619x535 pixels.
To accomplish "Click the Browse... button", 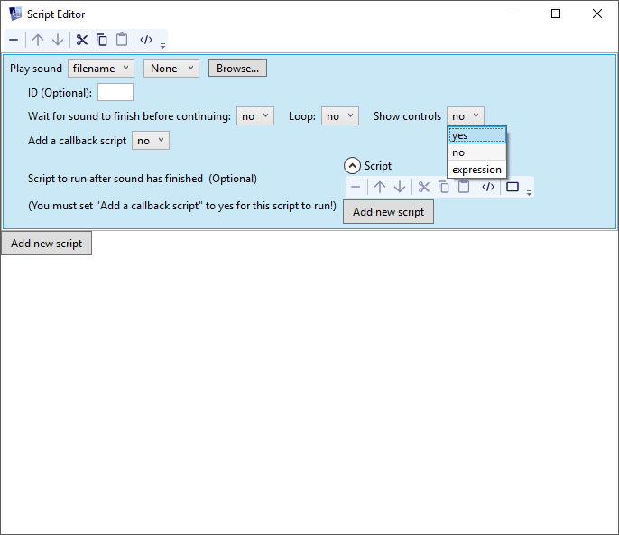I will pyautogui.click(x=237, y=69).
